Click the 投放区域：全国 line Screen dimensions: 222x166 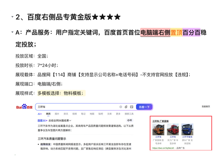32,56
